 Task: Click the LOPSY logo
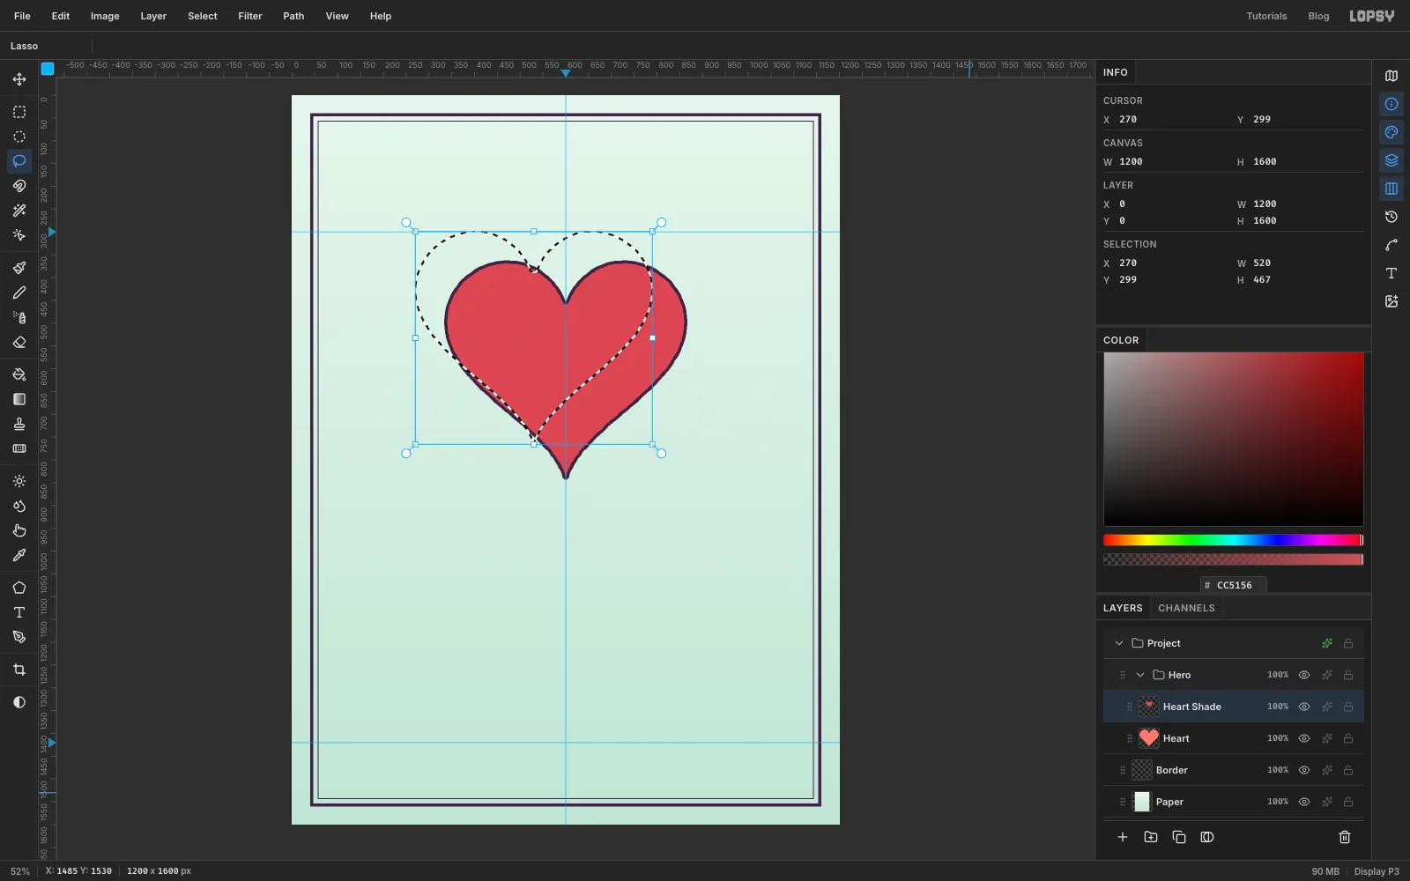pyautogui.click(x=1372, y=16)
